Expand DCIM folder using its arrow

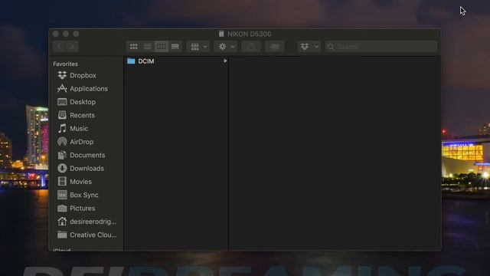click(x=225, y=61)
